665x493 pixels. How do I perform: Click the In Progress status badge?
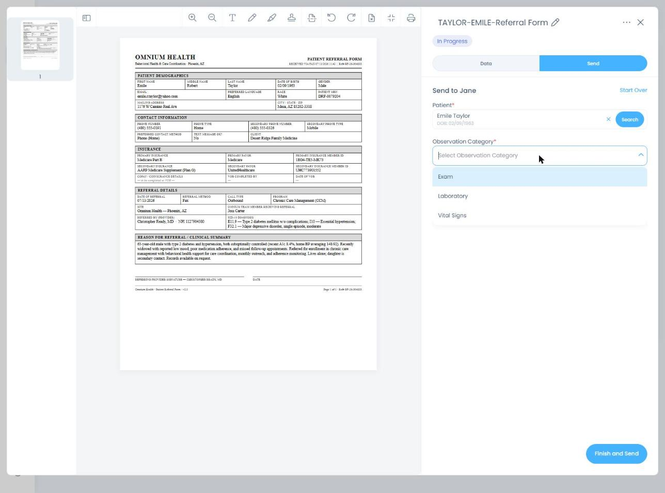pyautogui.click(x=452, y=41)
